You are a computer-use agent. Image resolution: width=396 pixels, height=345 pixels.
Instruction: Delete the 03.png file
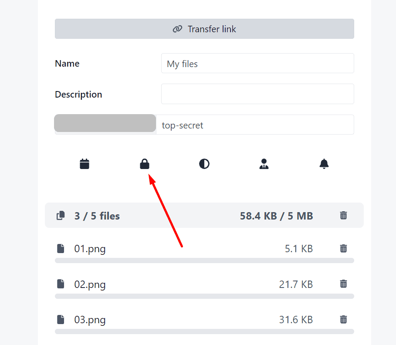(x=344, y=319)
